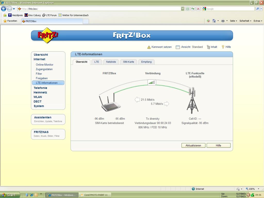Open the Heizölpreis bookmark

pos(15,15)
